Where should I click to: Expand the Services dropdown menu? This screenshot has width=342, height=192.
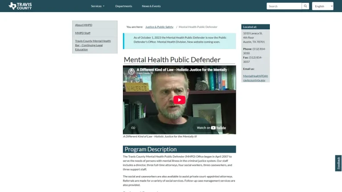pos(98,6)
